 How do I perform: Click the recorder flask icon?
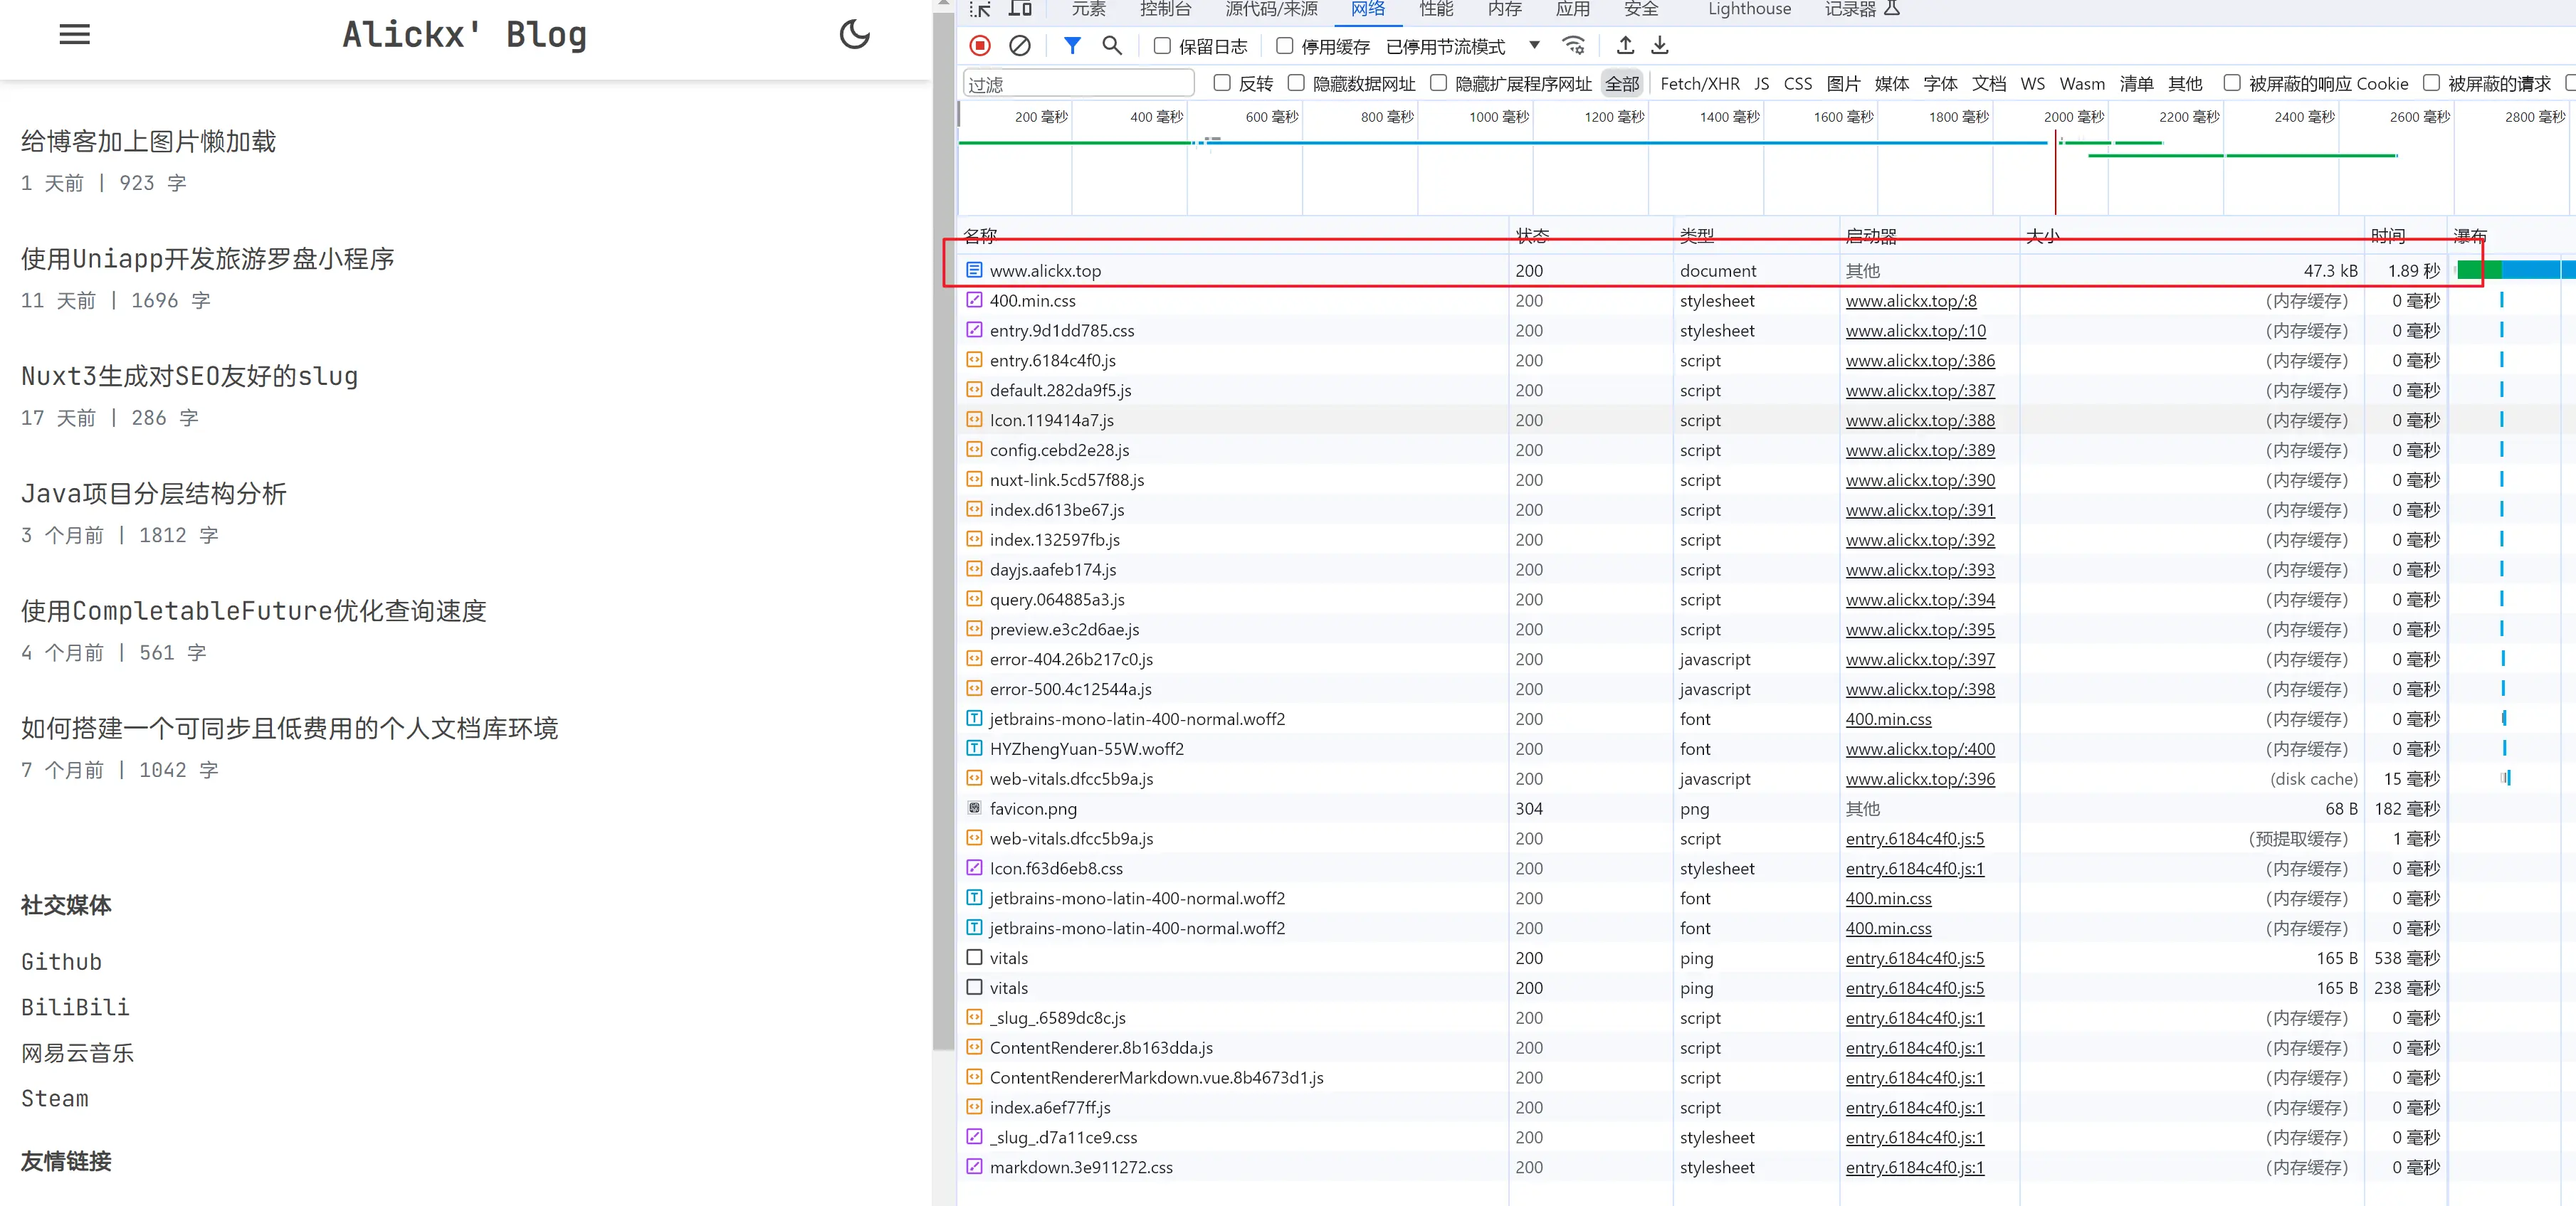pyautogui.click(x=1891, y=9)
